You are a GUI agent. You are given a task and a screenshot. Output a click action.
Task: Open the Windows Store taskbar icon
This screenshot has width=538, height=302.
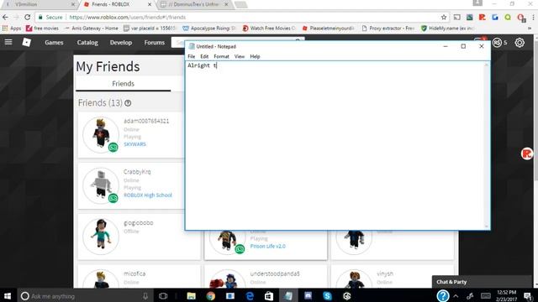coord(269,296)
